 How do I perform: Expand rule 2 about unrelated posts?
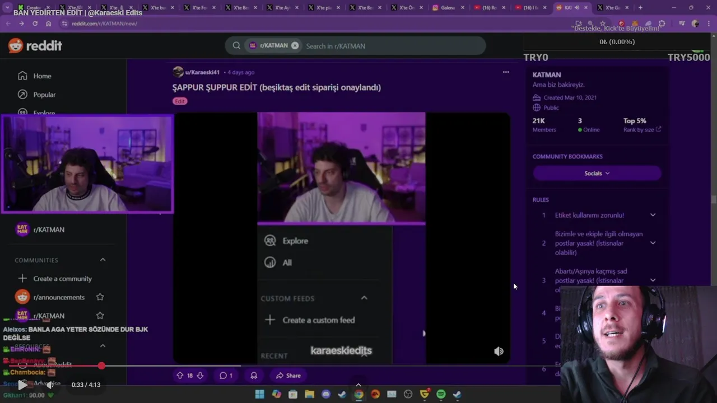(653, 243)
